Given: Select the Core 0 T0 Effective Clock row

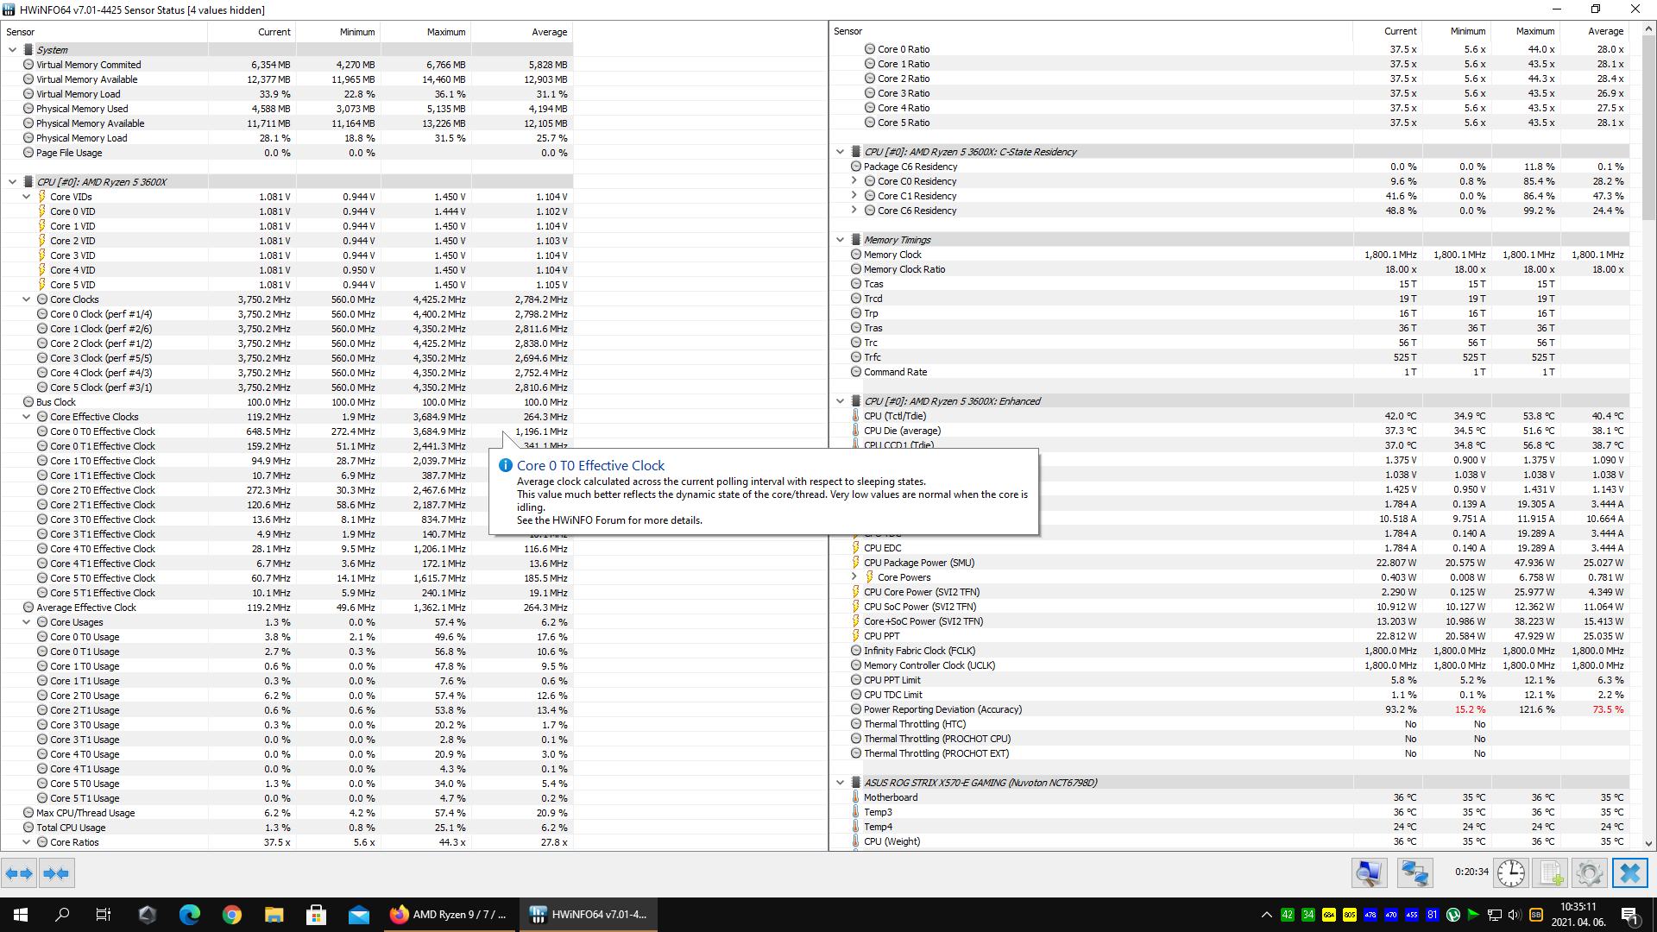Looking at the screenshot, I should coord(287,431).
